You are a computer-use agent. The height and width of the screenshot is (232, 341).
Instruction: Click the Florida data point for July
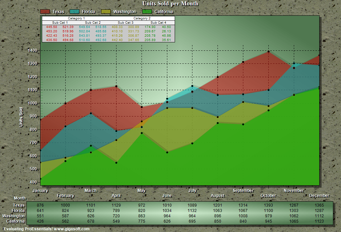click(x=192, y=86)
